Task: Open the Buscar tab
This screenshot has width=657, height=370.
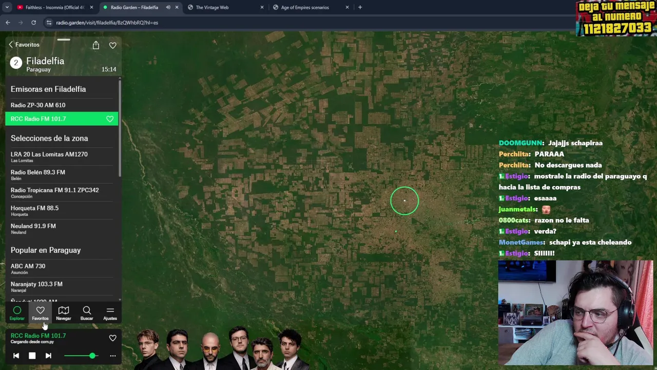Action: pyautogui.click(x=87, y=313)
